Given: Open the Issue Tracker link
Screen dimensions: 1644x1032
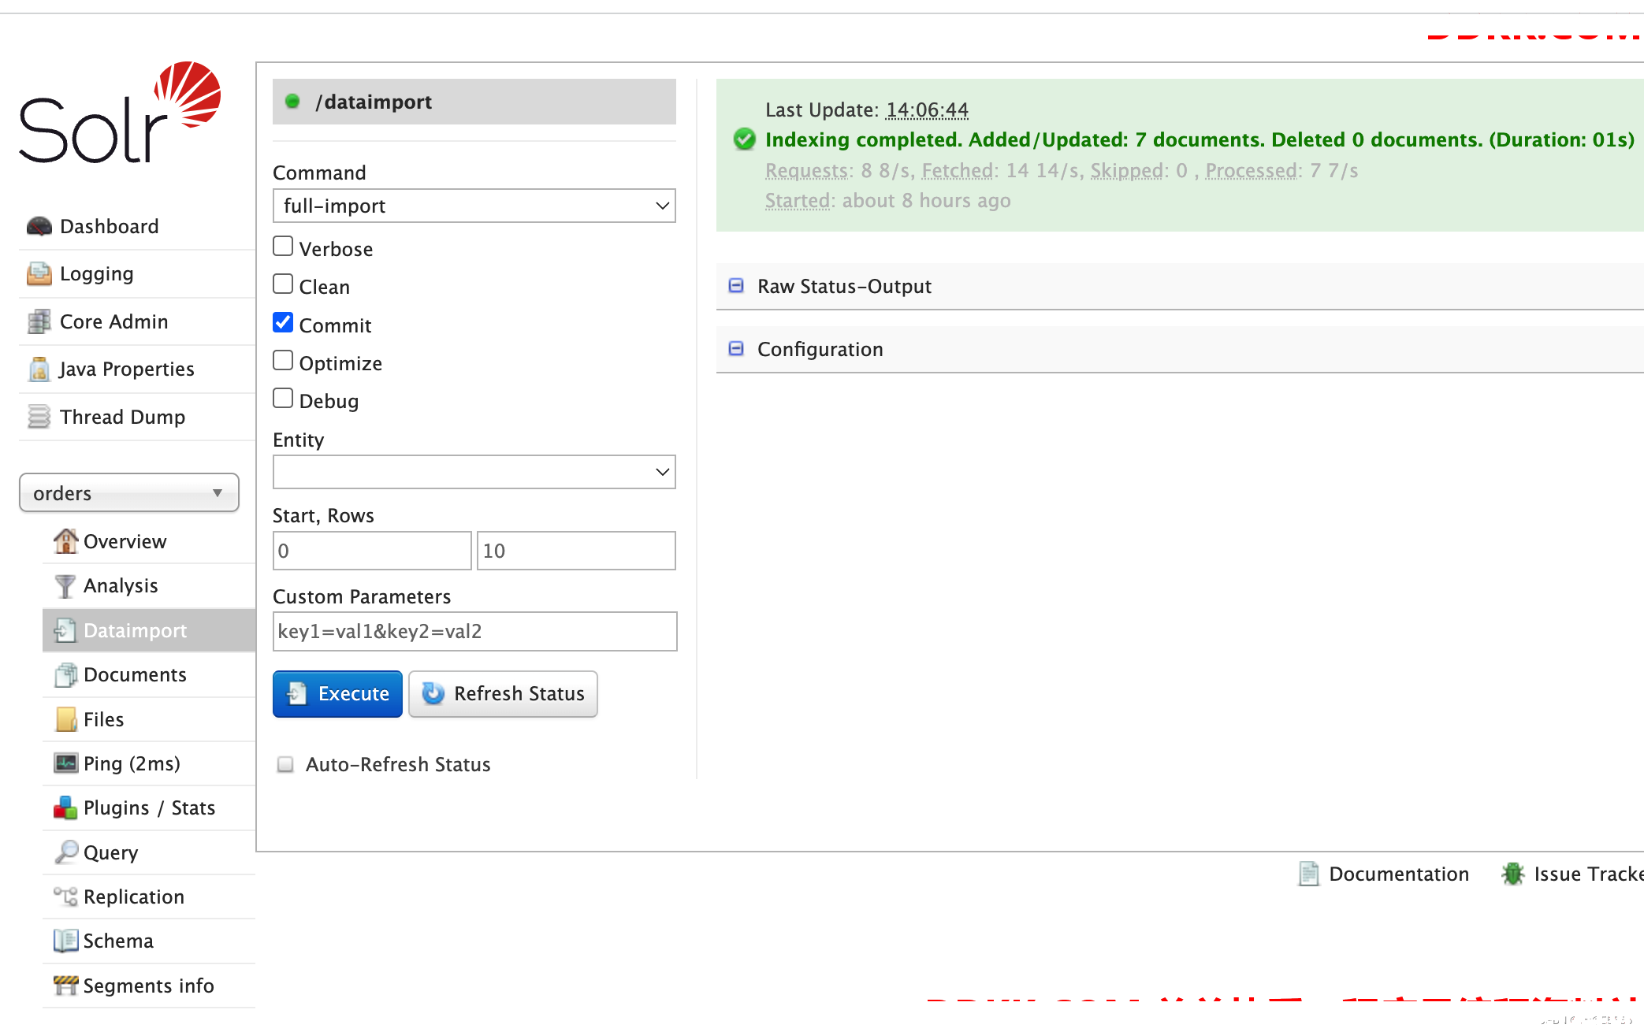Looking at the screenshot, I should click(x=1588, y=874).
